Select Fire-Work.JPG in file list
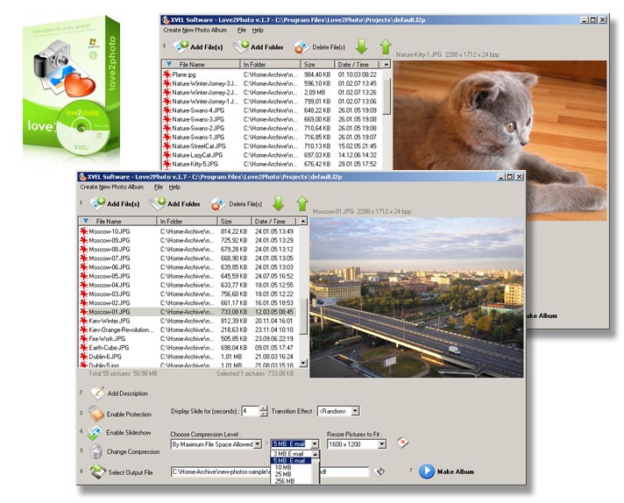Viewport: 624px width, 503px height. click(188, 338)
